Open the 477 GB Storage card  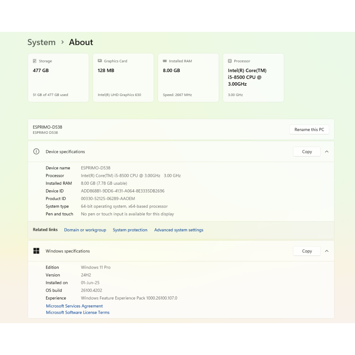coord(58,78)
